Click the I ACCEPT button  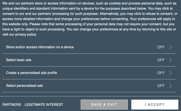tap(155, 105)
